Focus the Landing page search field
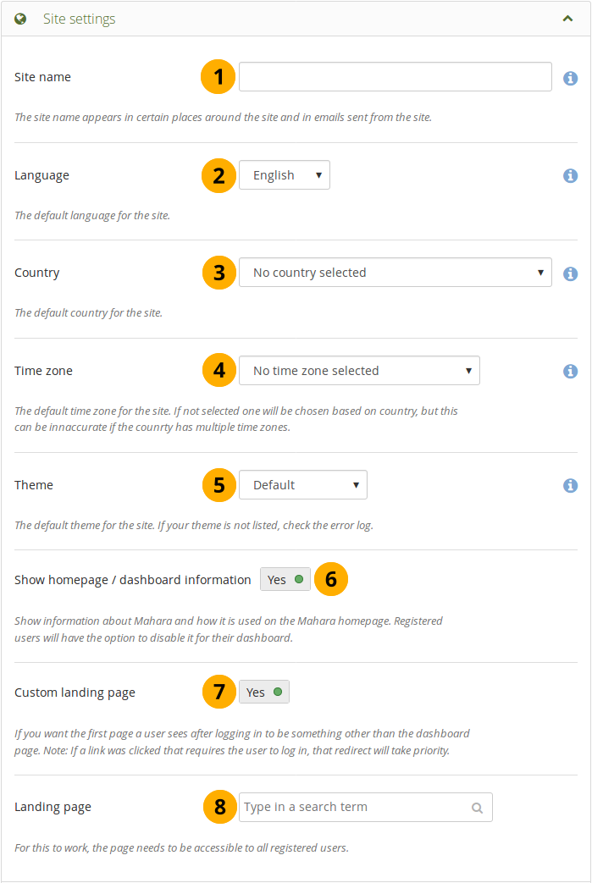 click(x=356, y=807)
